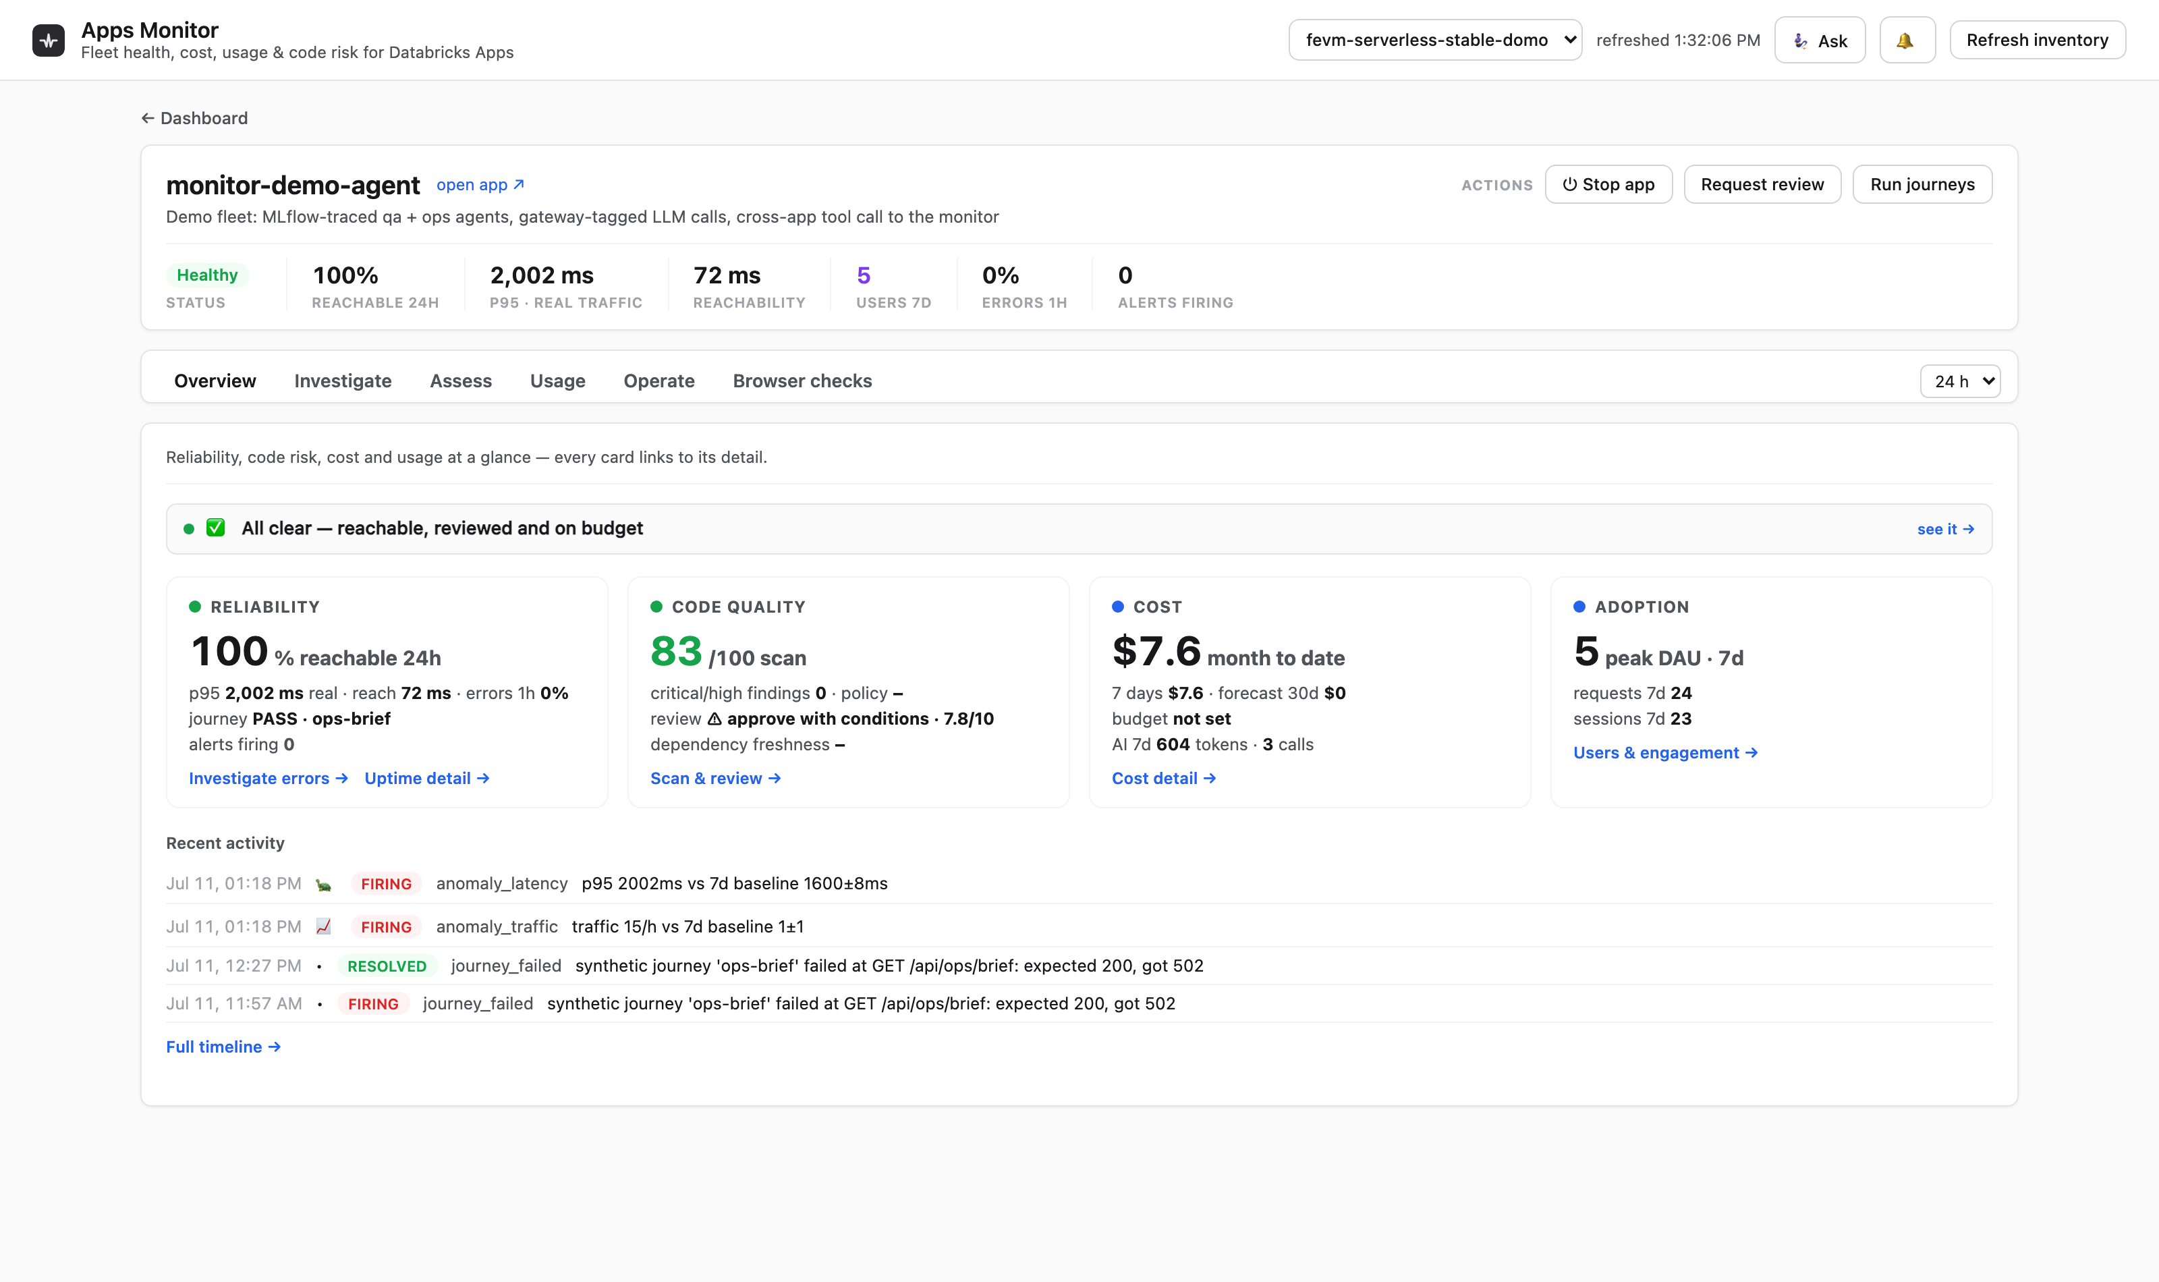Click the anomaly_traffic chart icon
This screenshot has height=1282, width=2159.
pos(323,927)
